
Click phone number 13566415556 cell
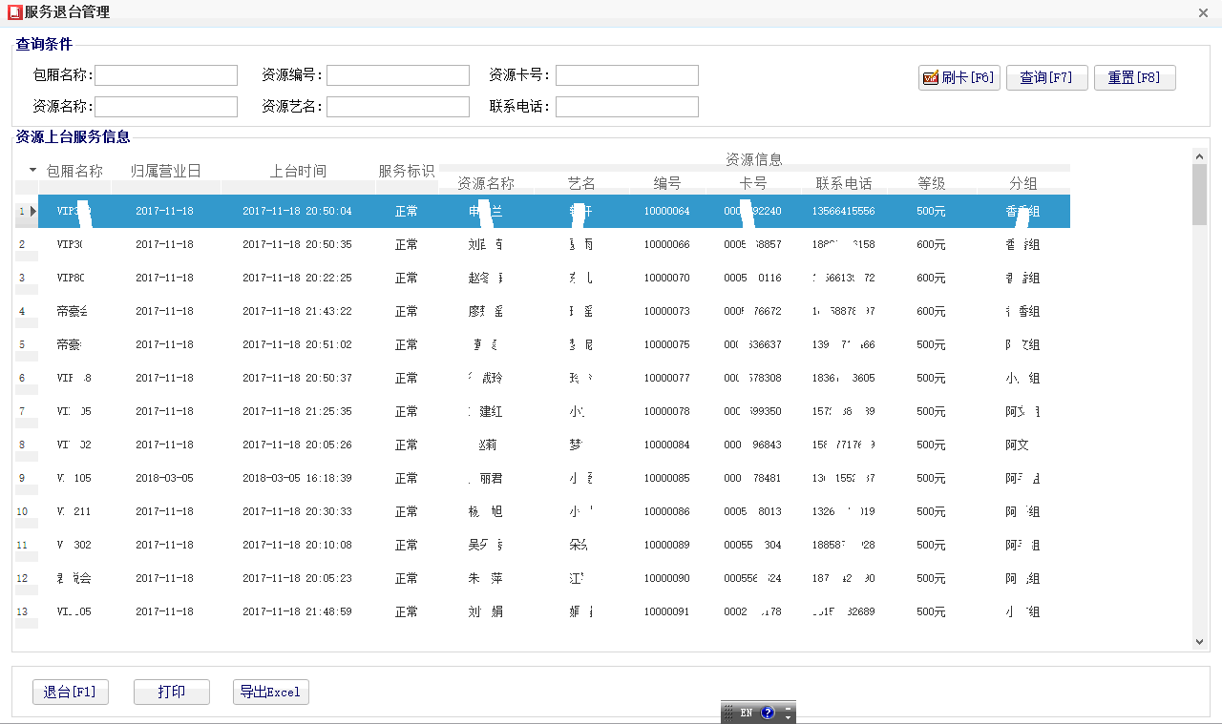[x=844, y=212]
